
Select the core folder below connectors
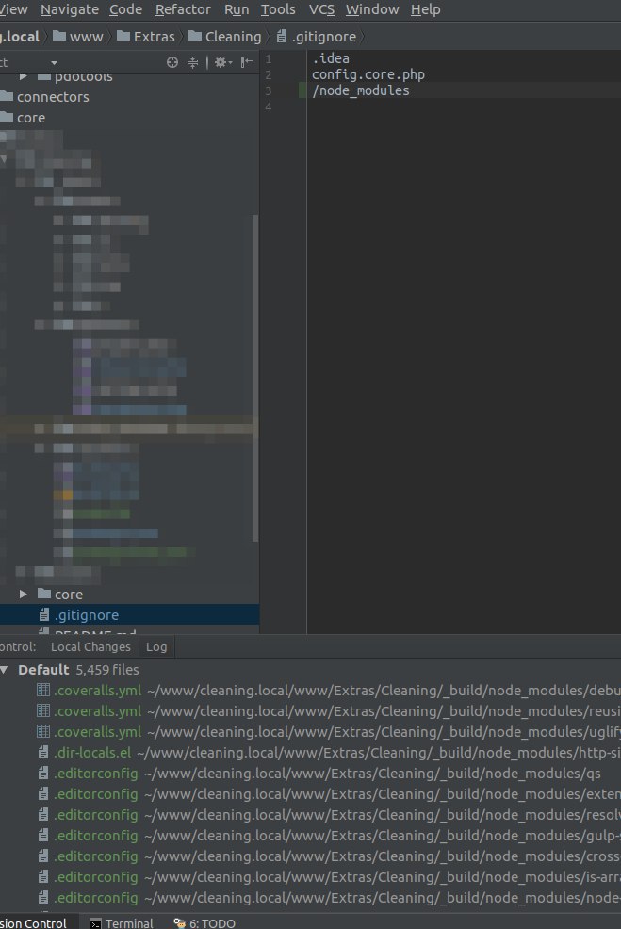[31, 118]
